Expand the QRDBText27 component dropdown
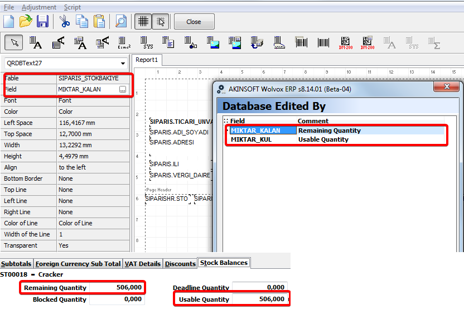Screen dimensions: 464x314 (123, 64)
